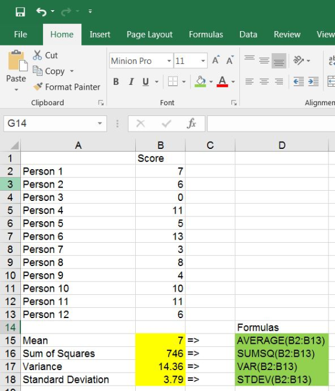Cut the selection with scissors icon
The height and width of the screenshot is (391, 335).
point(45,55)
